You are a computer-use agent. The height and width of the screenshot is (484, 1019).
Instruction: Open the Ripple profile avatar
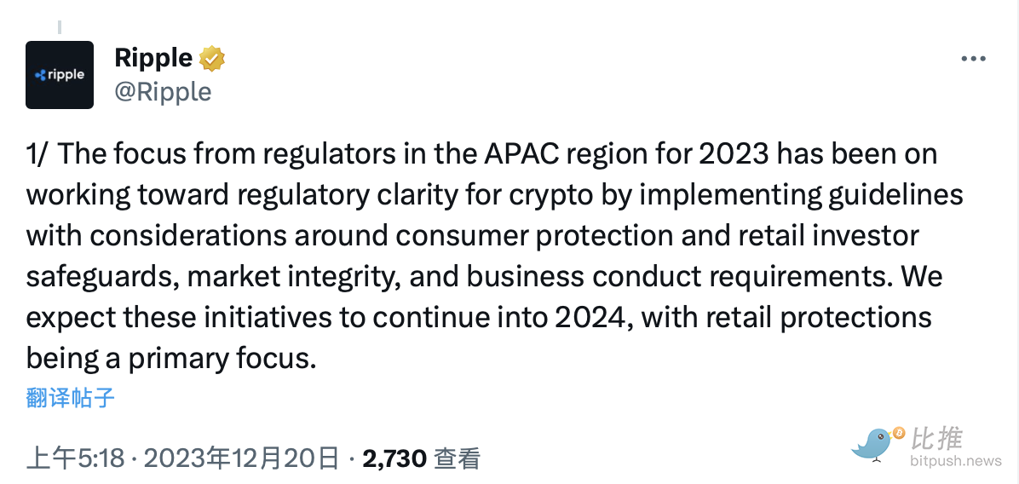click(x=60, y=75)
